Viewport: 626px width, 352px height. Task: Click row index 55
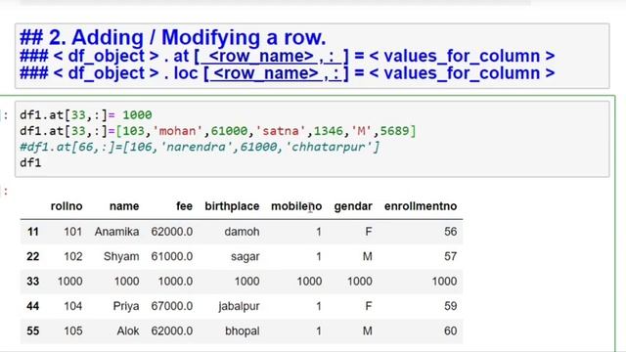click(x=32, y=330)
